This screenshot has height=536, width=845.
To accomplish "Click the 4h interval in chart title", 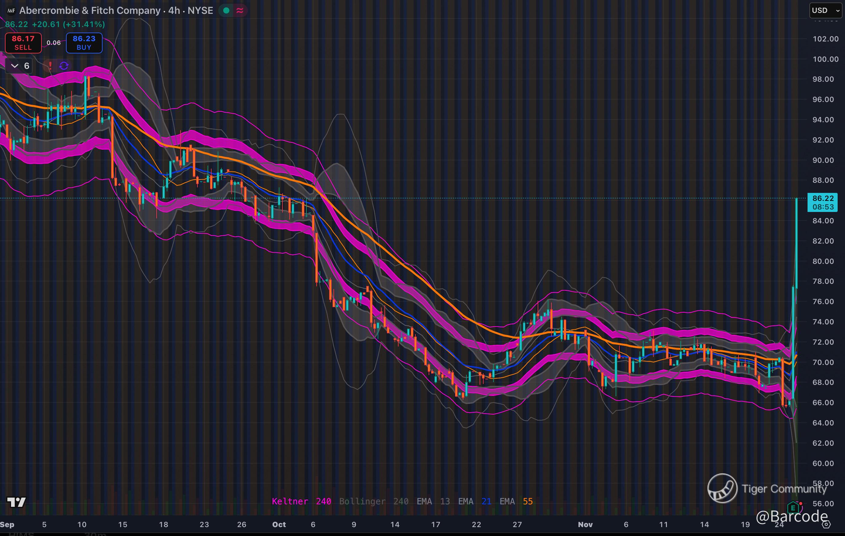I will pos(174,10).
